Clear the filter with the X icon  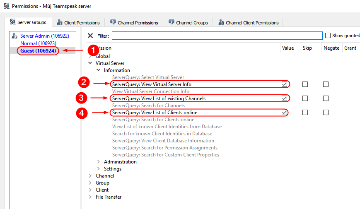pos(90,36)
